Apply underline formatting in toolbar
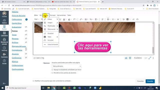The image size is (160, 90). 60,19
